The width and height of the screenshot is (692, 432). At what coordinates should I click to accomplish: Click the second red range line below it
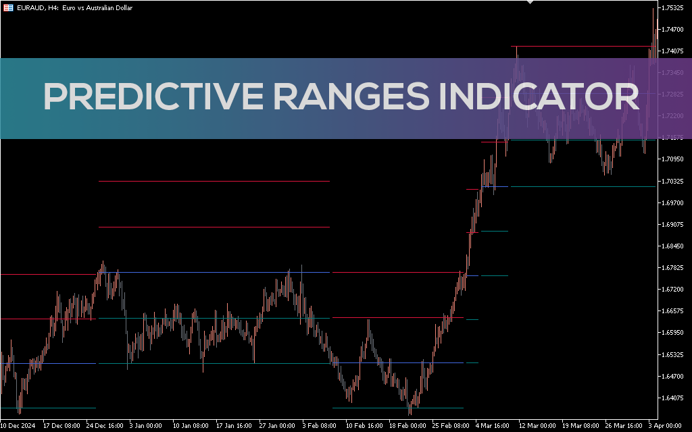click(214, 227)
